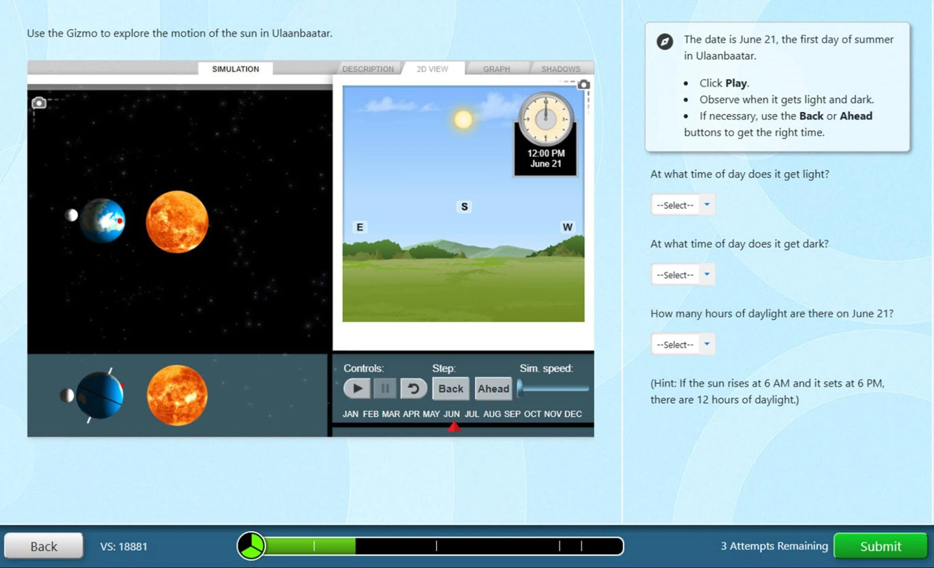
Task: Click the camera icon in simulation view
Action: pos(39,103)
